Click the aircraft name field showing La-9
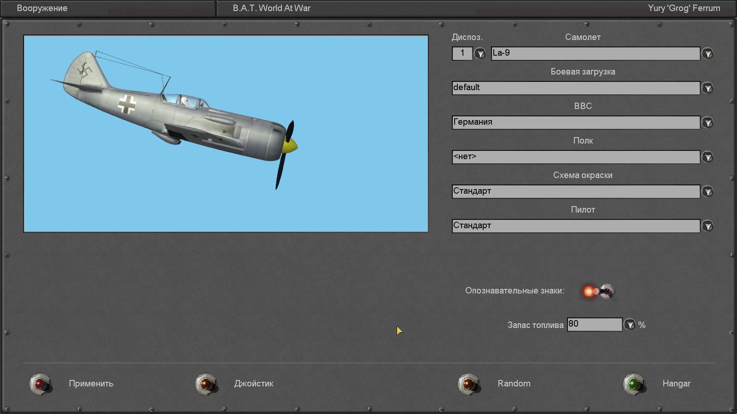 [595, 53]
